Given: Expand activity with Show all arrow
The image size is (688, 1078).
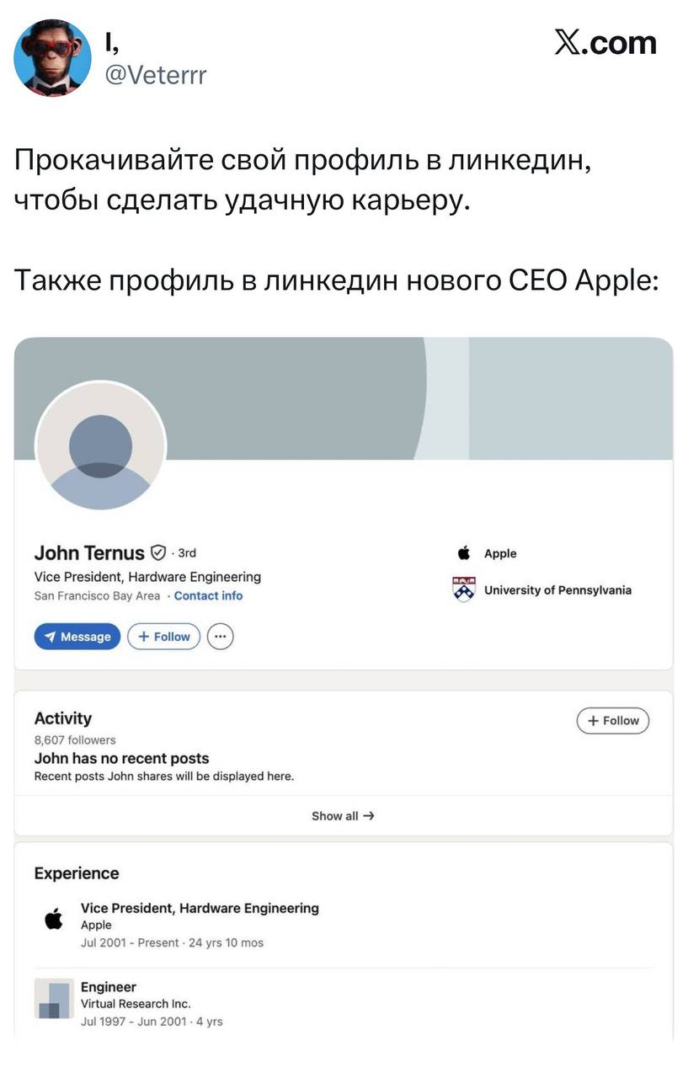Looking at the screenshot, I should tap(343, 816).
